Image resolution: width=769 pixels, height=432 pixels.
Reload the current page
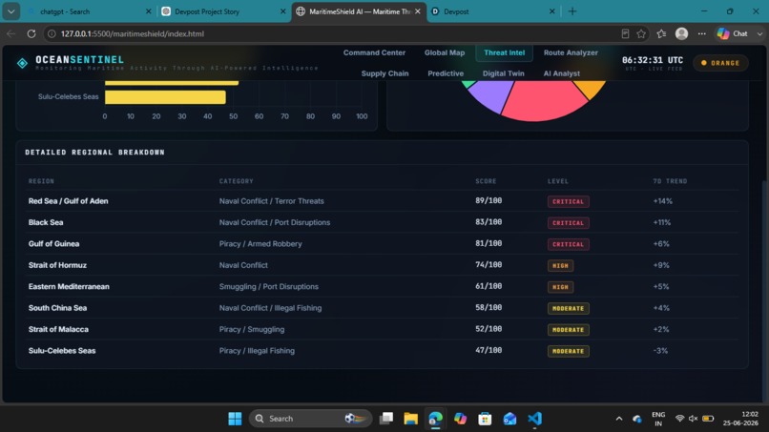(31, 33)
